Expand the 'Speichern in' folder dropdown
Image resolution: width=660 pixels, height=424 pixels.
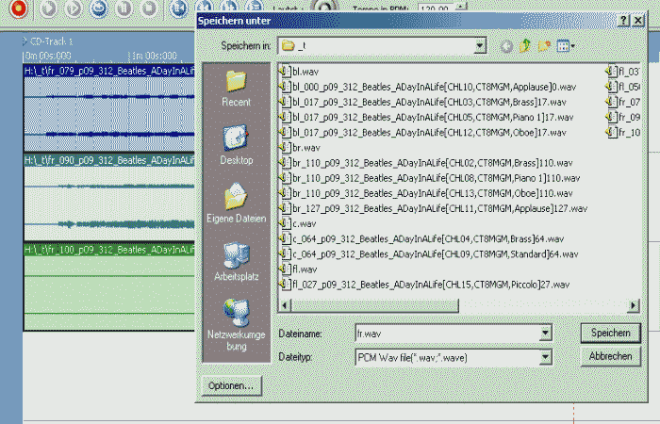(480, 45)
